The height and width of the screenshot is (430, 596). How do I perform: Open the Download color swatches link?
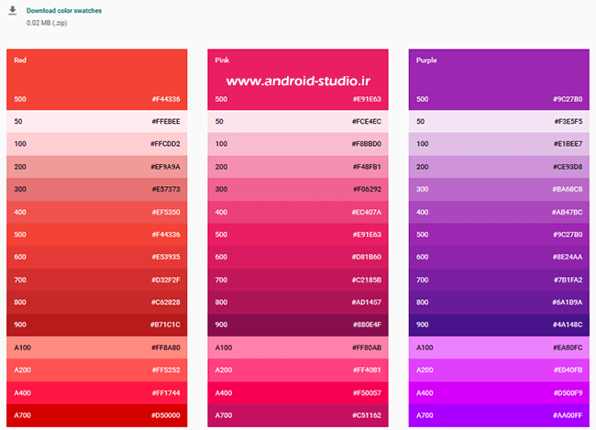click(64, 10)
